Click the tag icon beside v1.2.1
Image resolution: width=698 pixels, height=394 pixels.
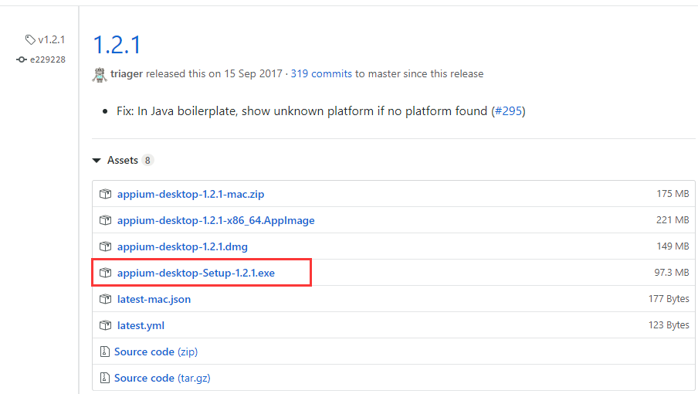(x=30, y=39)
